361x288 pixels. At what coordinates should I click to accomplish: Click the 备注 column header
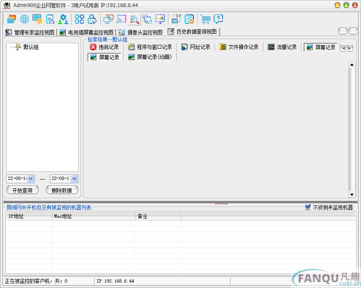pos(158,216)
